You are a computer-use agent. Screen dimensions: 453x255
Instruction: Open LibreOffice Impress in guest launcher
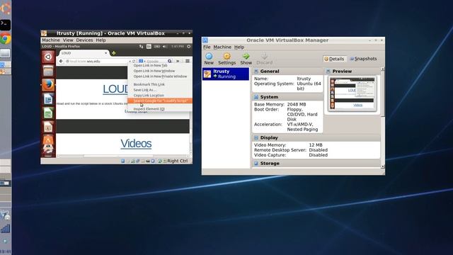[48, 127]
